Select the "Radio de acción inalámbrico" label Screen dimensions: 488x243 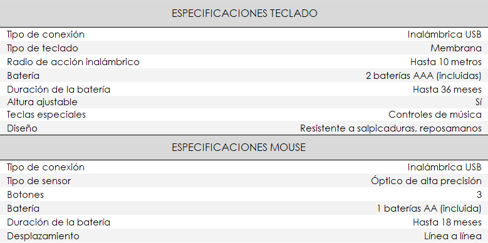click(73, 62)
